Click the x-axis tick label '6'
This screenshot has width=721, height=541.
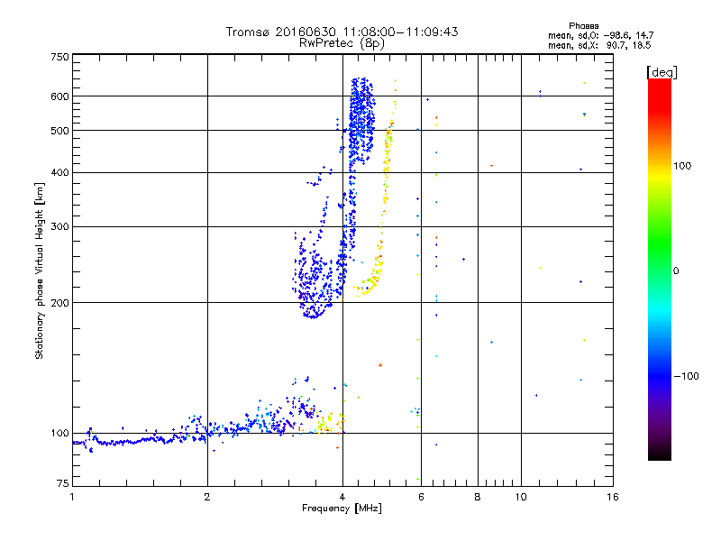pos(421,497)
